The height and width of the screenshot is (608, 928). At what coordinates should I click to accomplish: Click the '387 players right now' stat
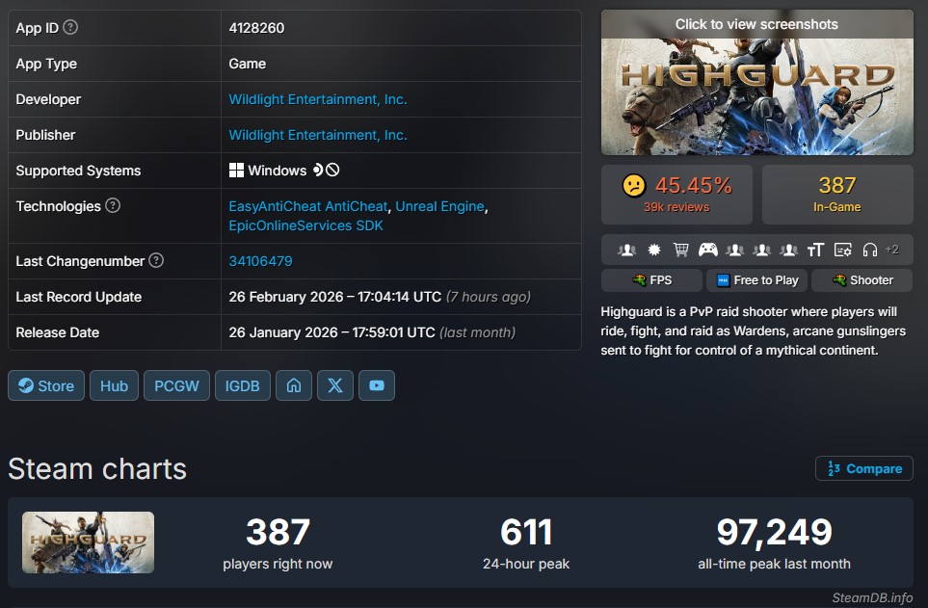click(x=278, y=542)
